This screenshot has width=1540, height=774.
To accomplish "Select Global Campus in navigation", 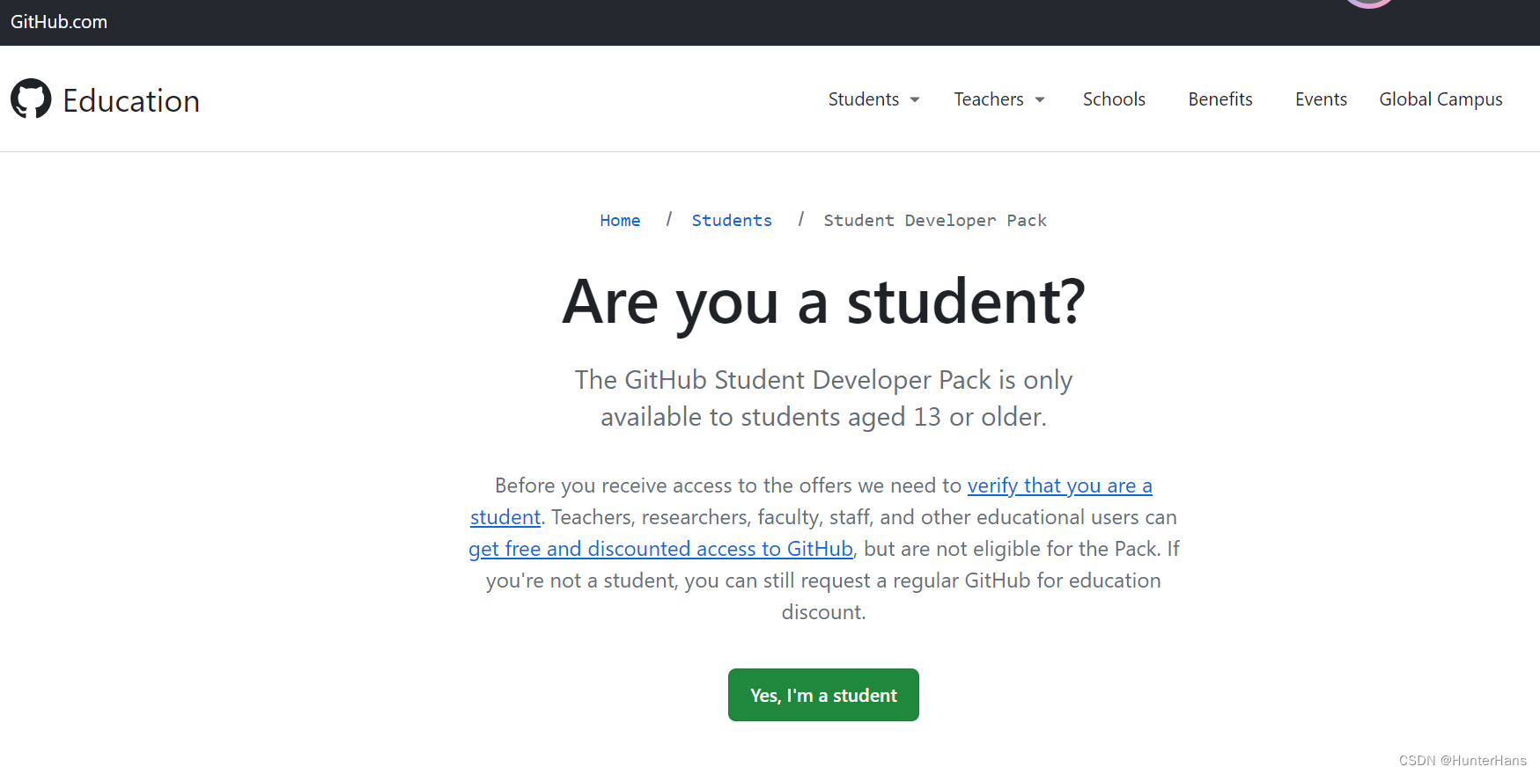I will pyautogui.click(x=1441, y=99).
